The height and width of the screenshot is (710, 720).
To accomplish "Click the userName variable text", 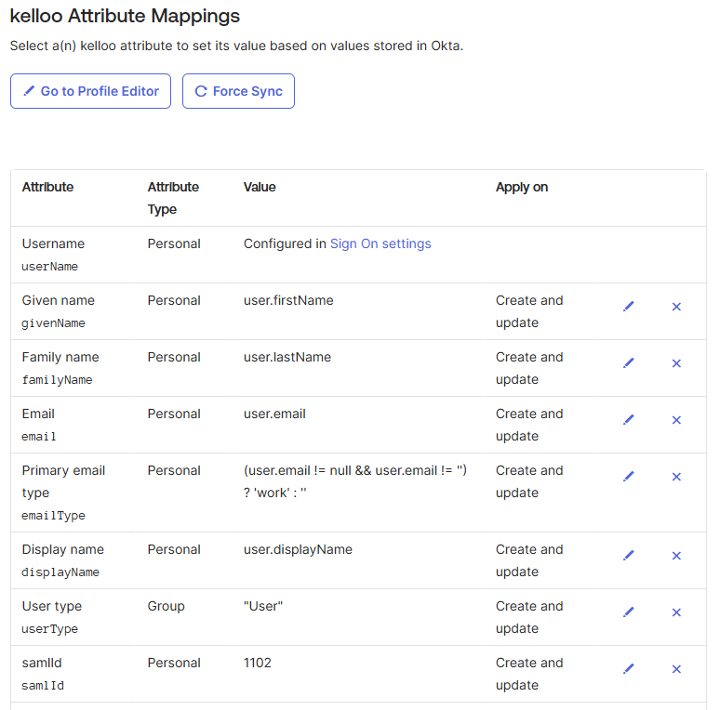I will tap(49, 267).
